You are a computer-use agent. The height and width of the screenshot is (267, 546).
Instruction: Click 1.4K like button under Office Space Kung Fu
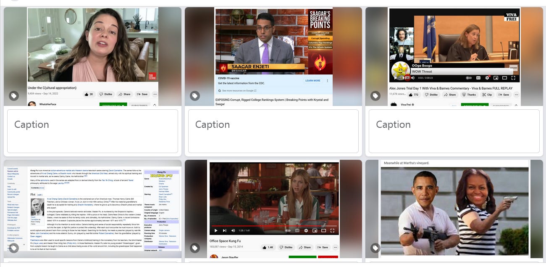[268, 247]
